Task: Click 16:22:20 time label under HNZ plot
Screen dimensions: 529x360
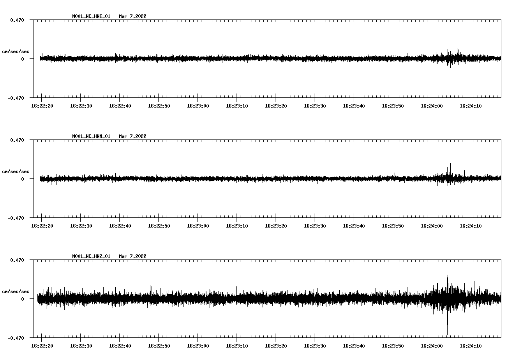Action: point(42,346)
